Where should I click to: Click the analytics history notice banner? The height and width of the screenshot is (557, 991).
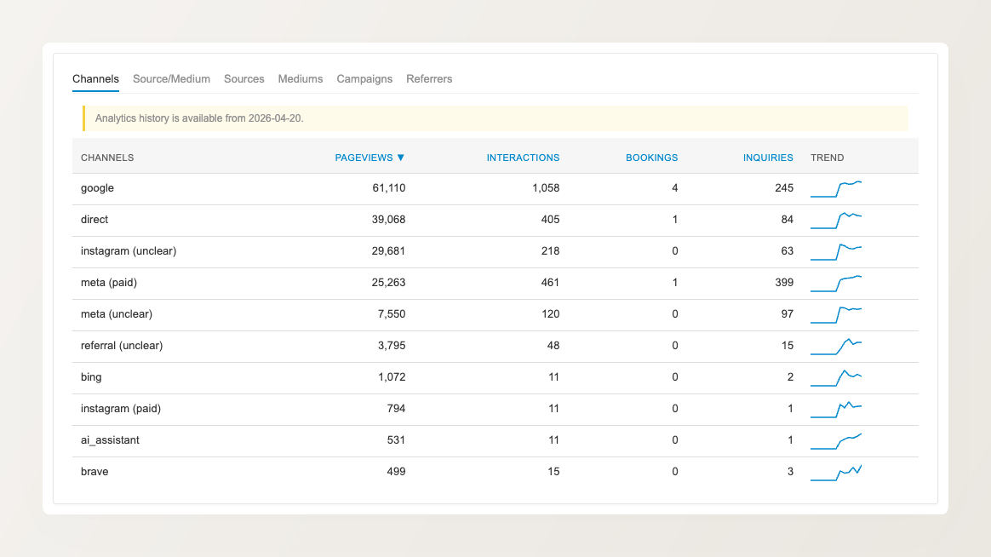coord(495,118)
